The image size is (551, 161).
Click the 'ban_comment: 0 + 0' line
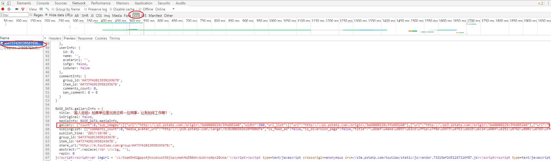tap(80, 92)
